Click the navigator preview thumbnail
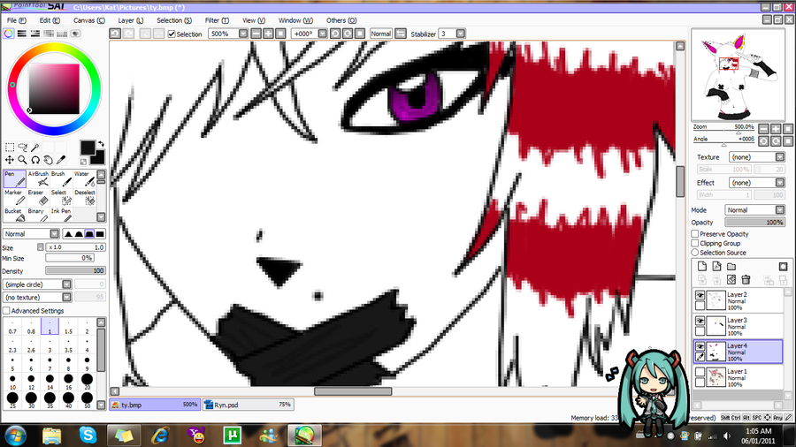The image size is (796, 447). [738, 74]
